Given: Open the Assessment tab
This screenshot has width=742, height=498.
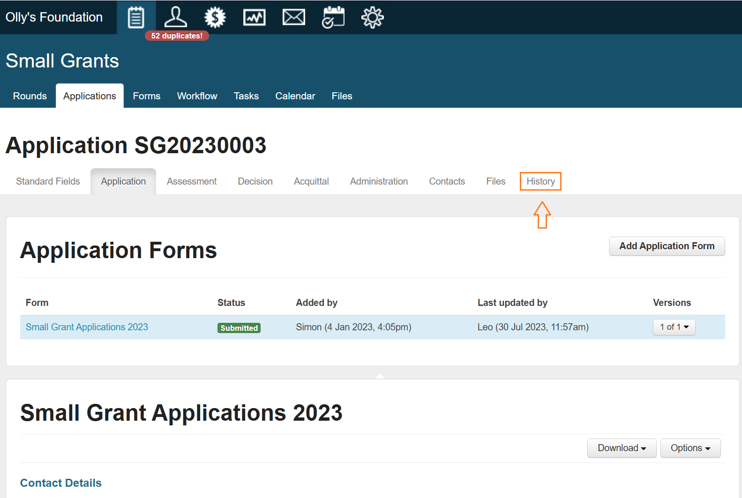Looking at the screenshot, I should coord(192,181).
